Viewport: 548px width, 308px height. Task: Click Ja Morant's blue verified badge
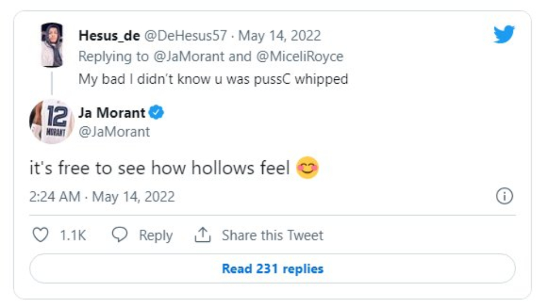[157, 113]
